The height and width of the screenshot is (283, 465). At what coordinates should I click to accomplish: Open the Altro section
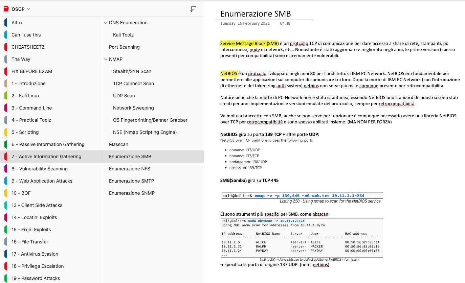click(51, 23)
